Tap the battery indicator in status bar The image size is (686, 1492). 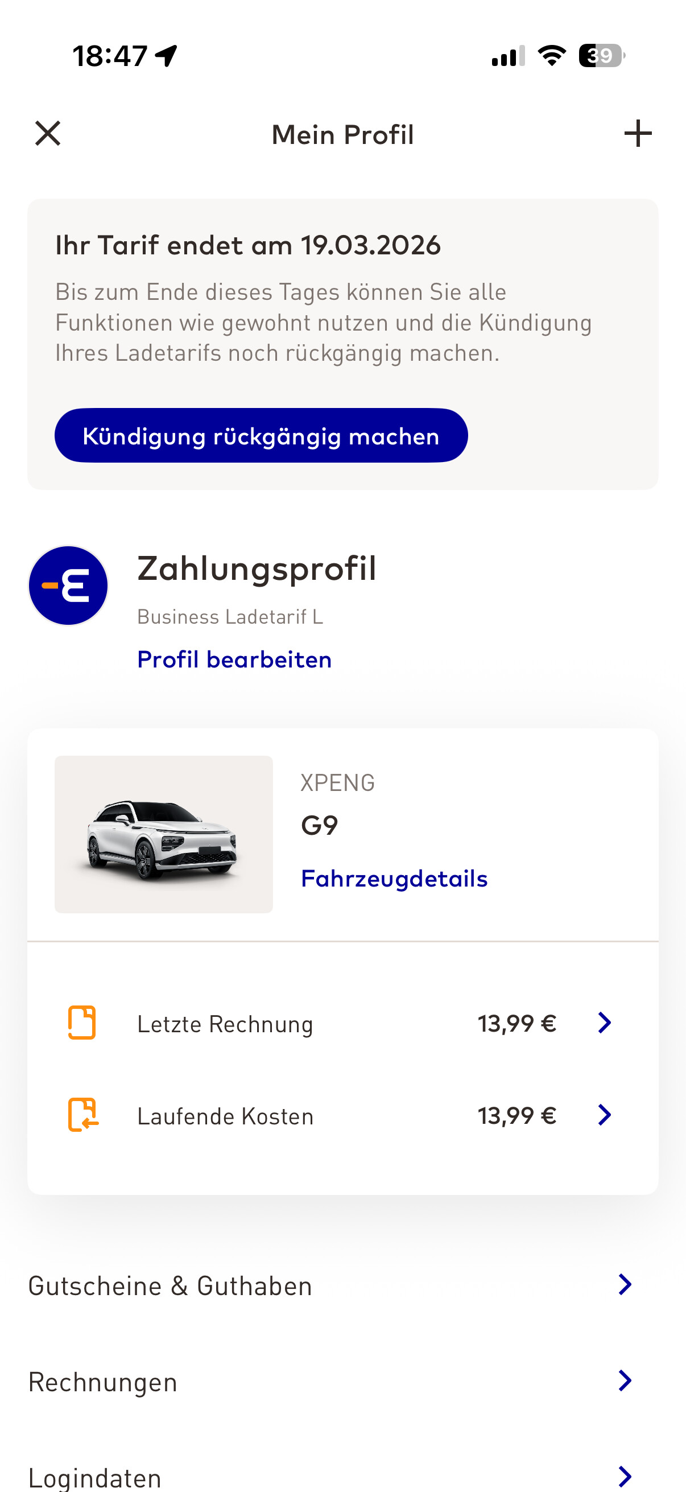point(601,56)
